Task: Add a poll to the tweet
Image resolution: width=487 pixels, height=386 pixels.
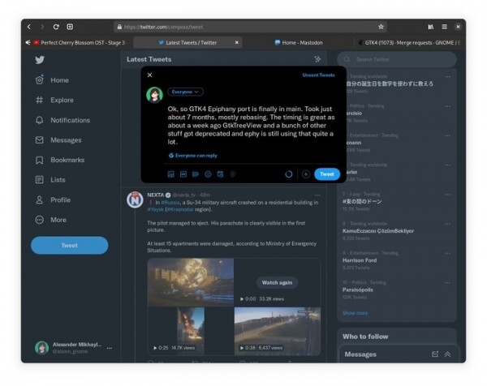Action: [196, 174]
